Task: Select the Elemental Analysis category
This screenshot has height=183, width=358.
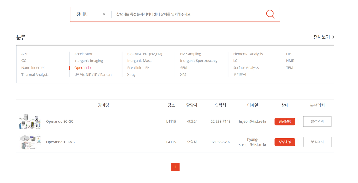Action: pyautogui.click(x=248, y=54)
